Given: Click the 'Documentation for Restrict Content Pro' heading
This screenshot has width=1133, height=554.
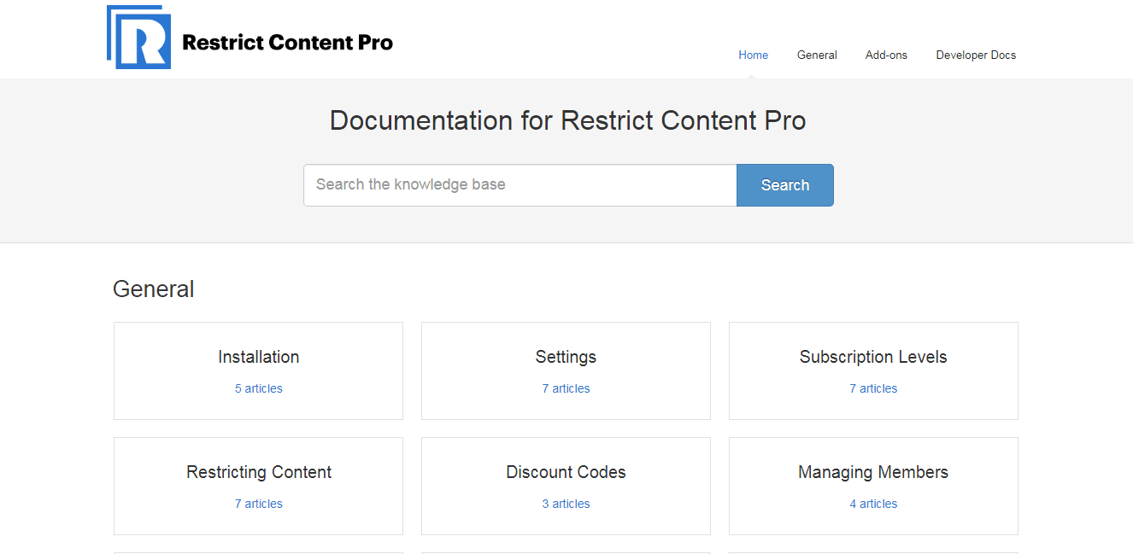Looking at the screenshot, I should (568, 120).
